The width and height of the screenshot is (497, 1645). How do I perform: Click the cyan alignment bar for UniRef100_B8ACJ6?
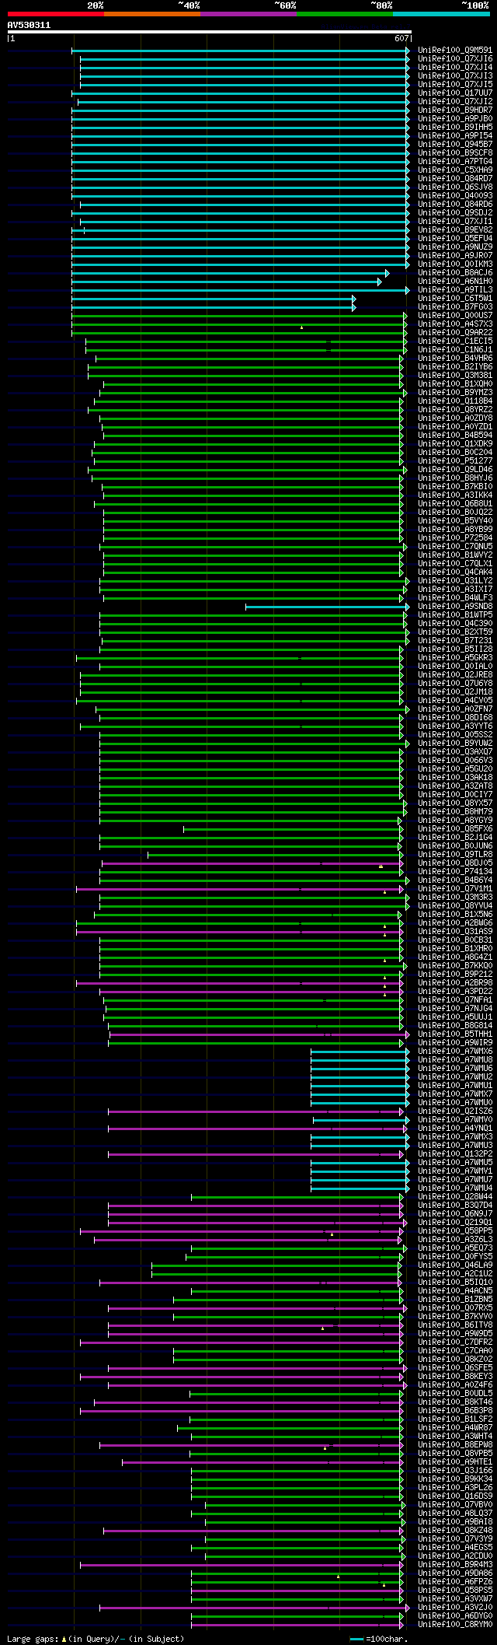click(231, 273)
